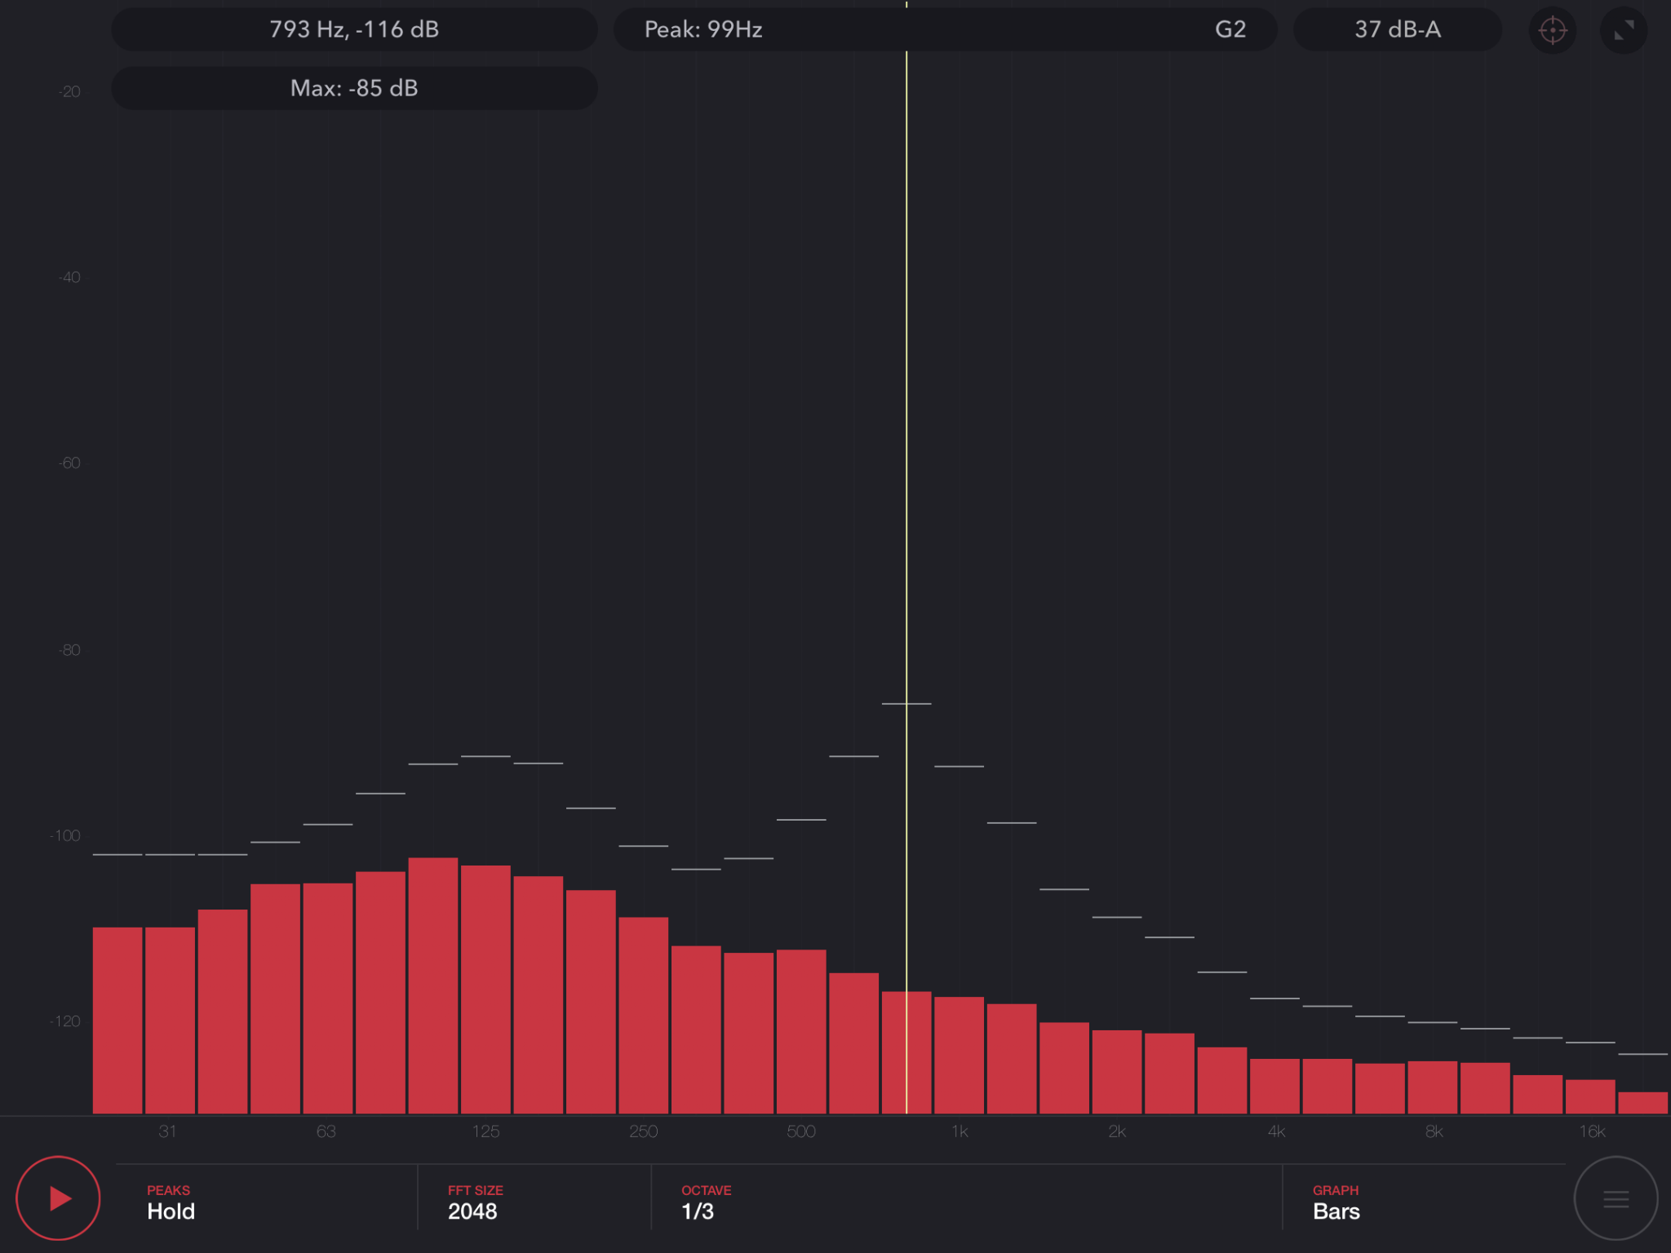The height and width of the screenshot is (1253, 1671).
Task: Click the -120 dB axis label
Action: (x=65, y=1021)
